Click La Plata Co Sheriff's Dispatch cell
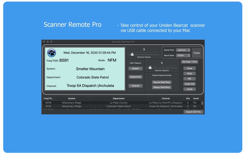The image size is (246, 154). point(166,103)
